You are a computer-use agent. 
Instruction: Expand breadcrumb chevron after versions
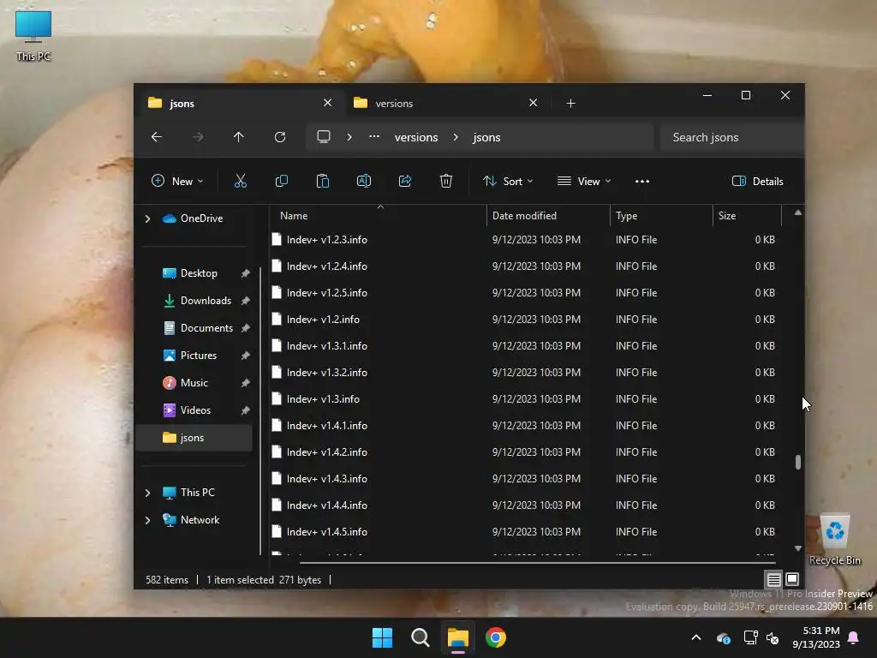[456, 137]
